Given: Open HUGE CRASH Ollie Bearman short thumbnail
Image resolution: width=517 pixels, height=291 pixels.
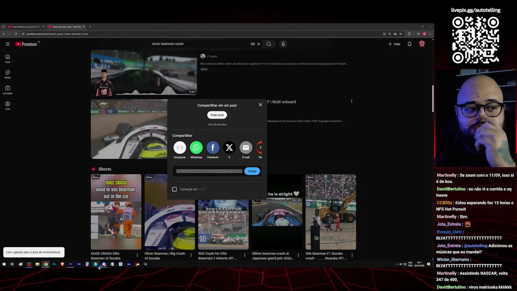Looking at the screenshot, I should point(116,212).
